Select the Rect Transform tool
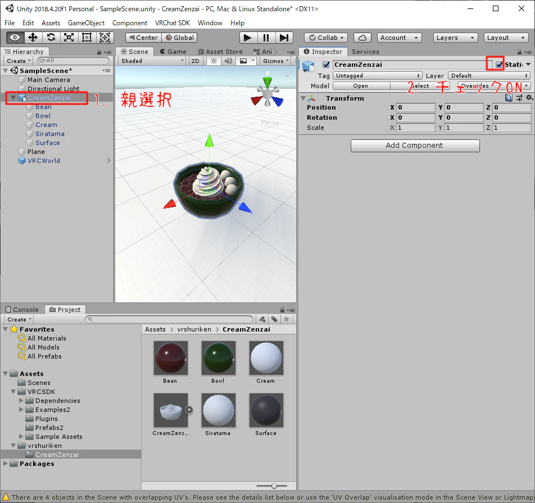The width and height of the screenshot is (535, 503). [x=87, y=38]
